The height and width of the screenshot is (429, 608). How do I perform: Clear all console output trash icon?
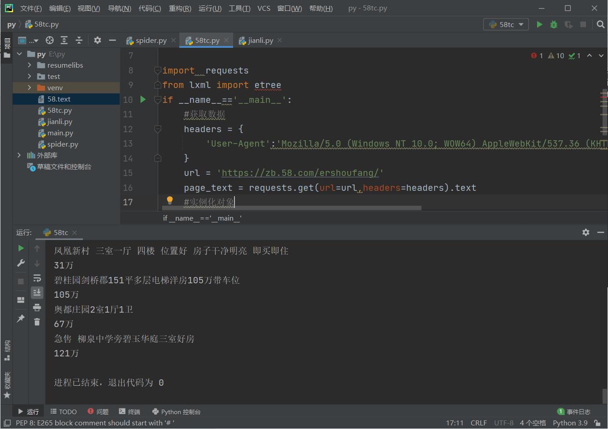click(37, 322)
